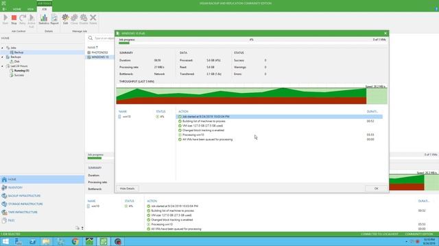Select 'Processing win10' in background pane
The height and width of the screenshot is (246, 439).
coord(162,224)
